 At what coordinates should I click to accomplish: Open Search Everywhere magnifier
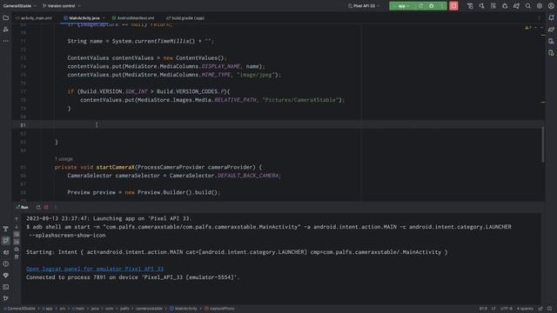(x=528, y=6)
